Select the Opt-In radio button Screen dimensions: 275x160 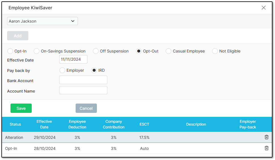pyautogui.click(x=10, y=51)
